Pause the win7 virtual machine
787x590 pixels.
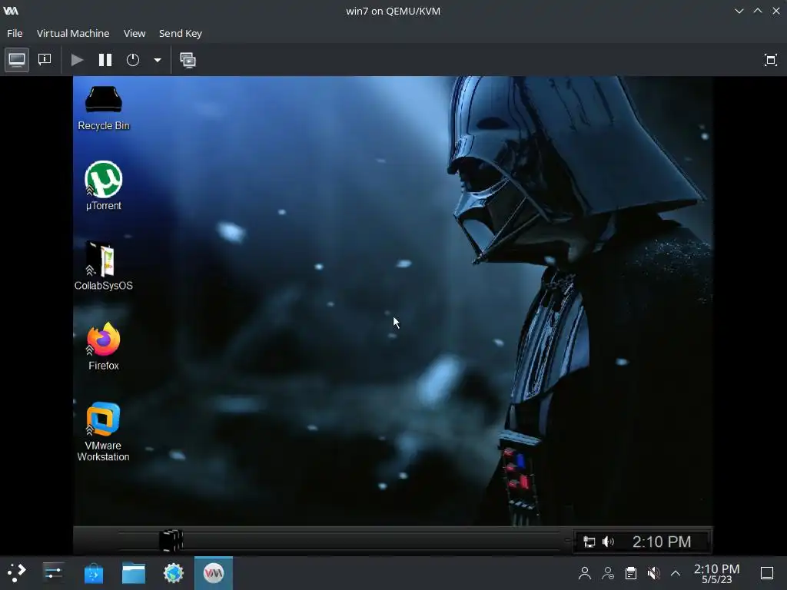click(105, 60)
